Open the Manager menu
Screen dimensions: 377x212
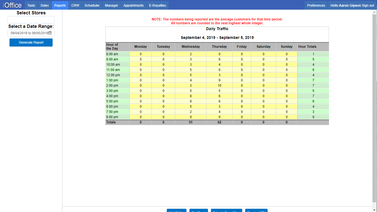[111, 6]
